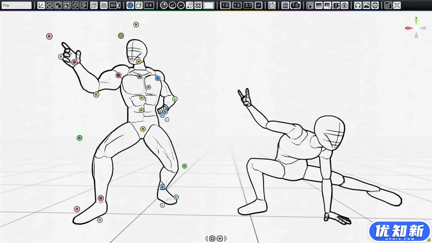This screenshot has width=432, height=243.
Task: Select green R marker beside right thigh
Action: pos(79,138)
